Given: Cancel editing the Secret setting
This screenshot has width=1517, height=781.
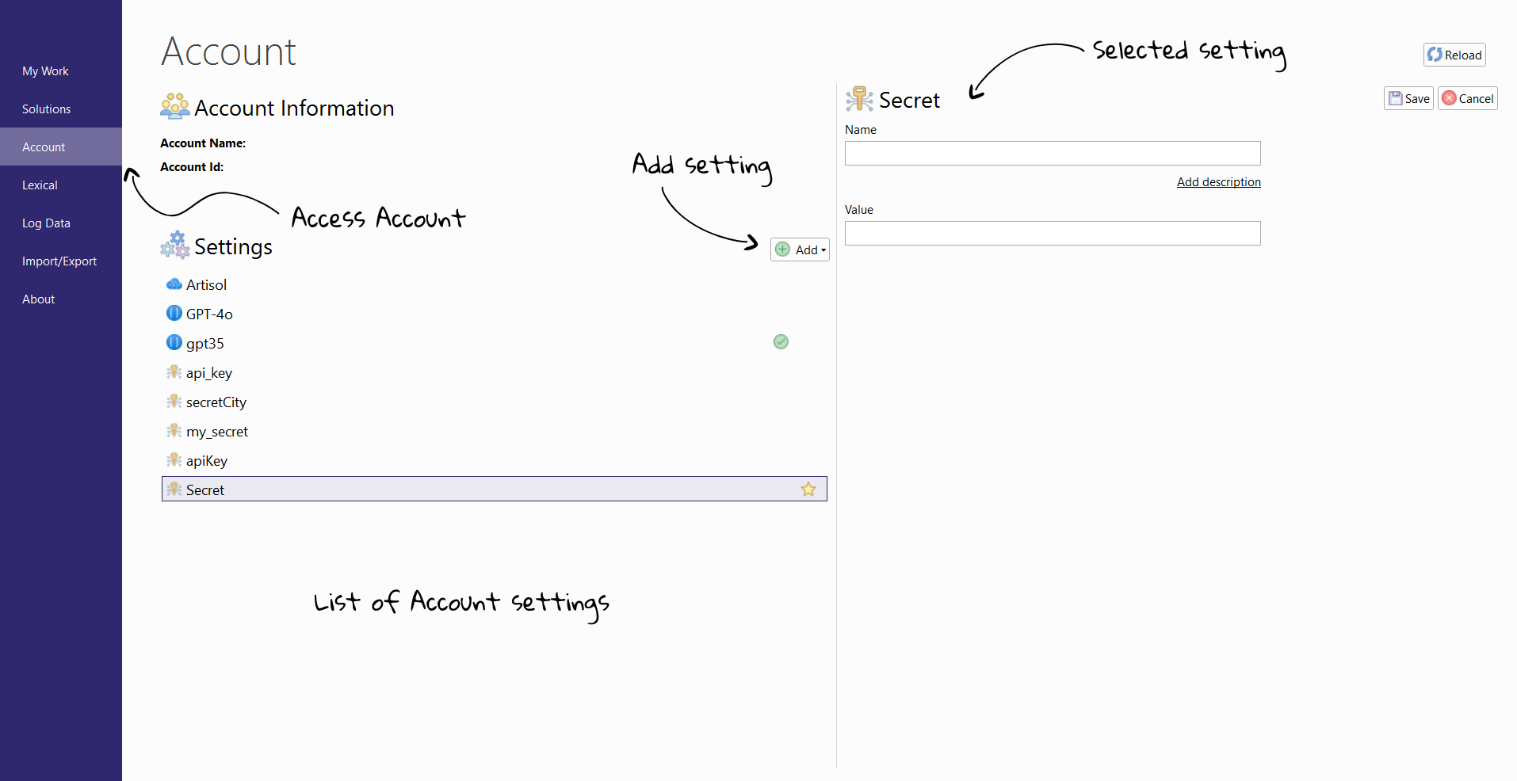Looking at the screenshot, I should [1467, 98].
